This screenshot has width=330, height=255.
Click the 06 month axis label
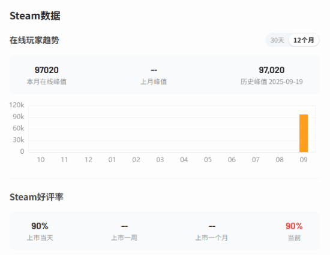tap(232, 160)
